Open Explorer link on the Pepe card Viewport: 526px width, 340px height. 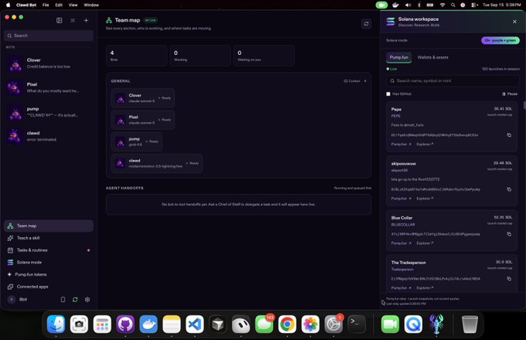coord(425,144)
